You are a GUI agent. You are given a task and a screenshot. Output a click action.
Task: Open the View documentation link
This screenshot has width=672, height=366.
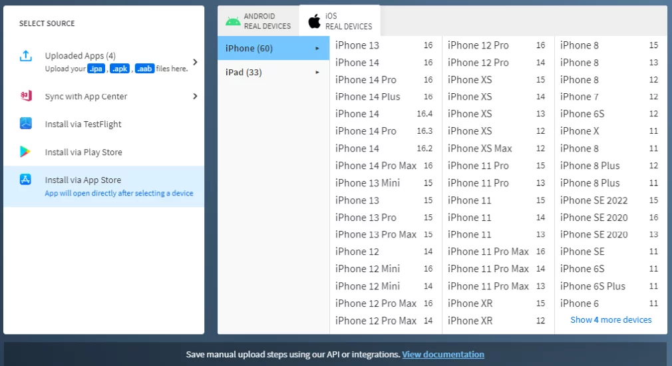[443, 355]
